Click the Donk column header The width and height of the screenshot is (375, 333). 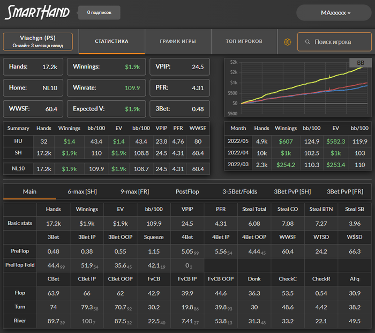coord(254,279)
